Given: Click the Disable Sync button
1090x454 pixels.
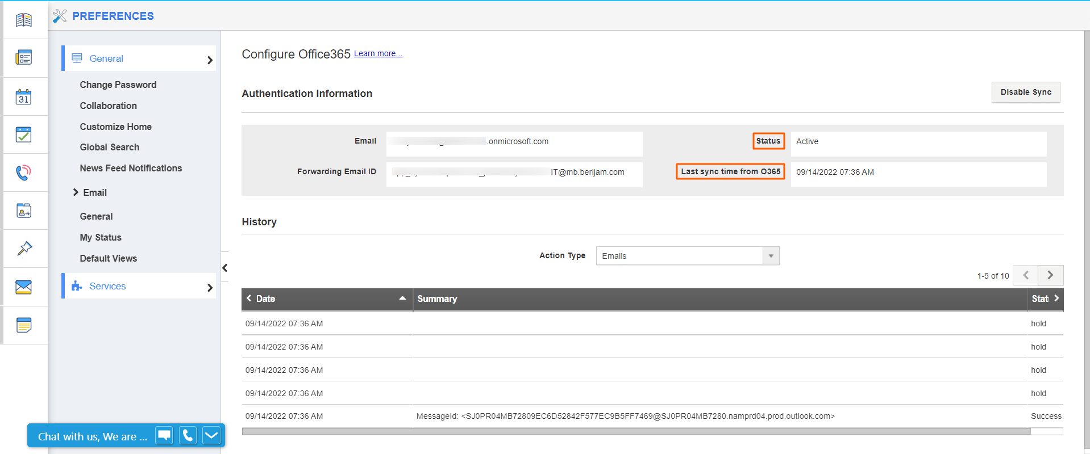Looking at the screenshot, I should (x=1026, y=92).
